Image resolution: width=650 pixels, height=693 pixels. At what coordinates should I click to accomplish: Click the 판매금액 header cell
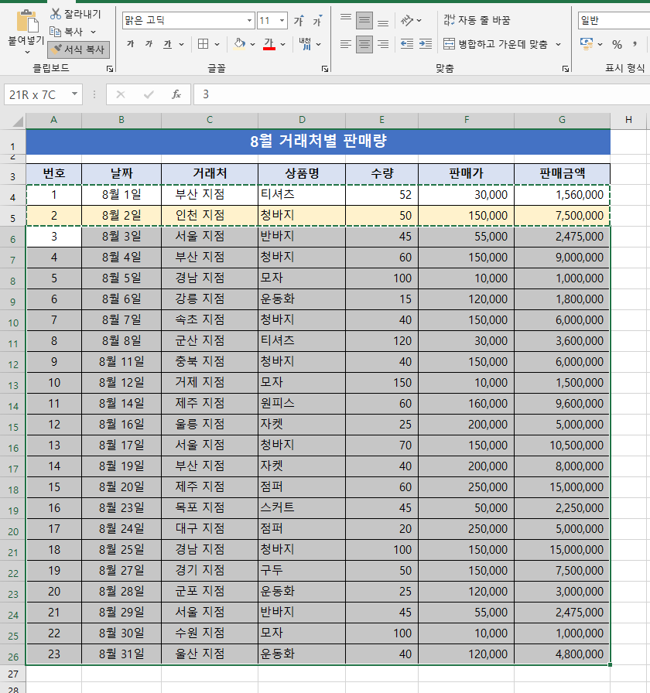click(562, 174)
